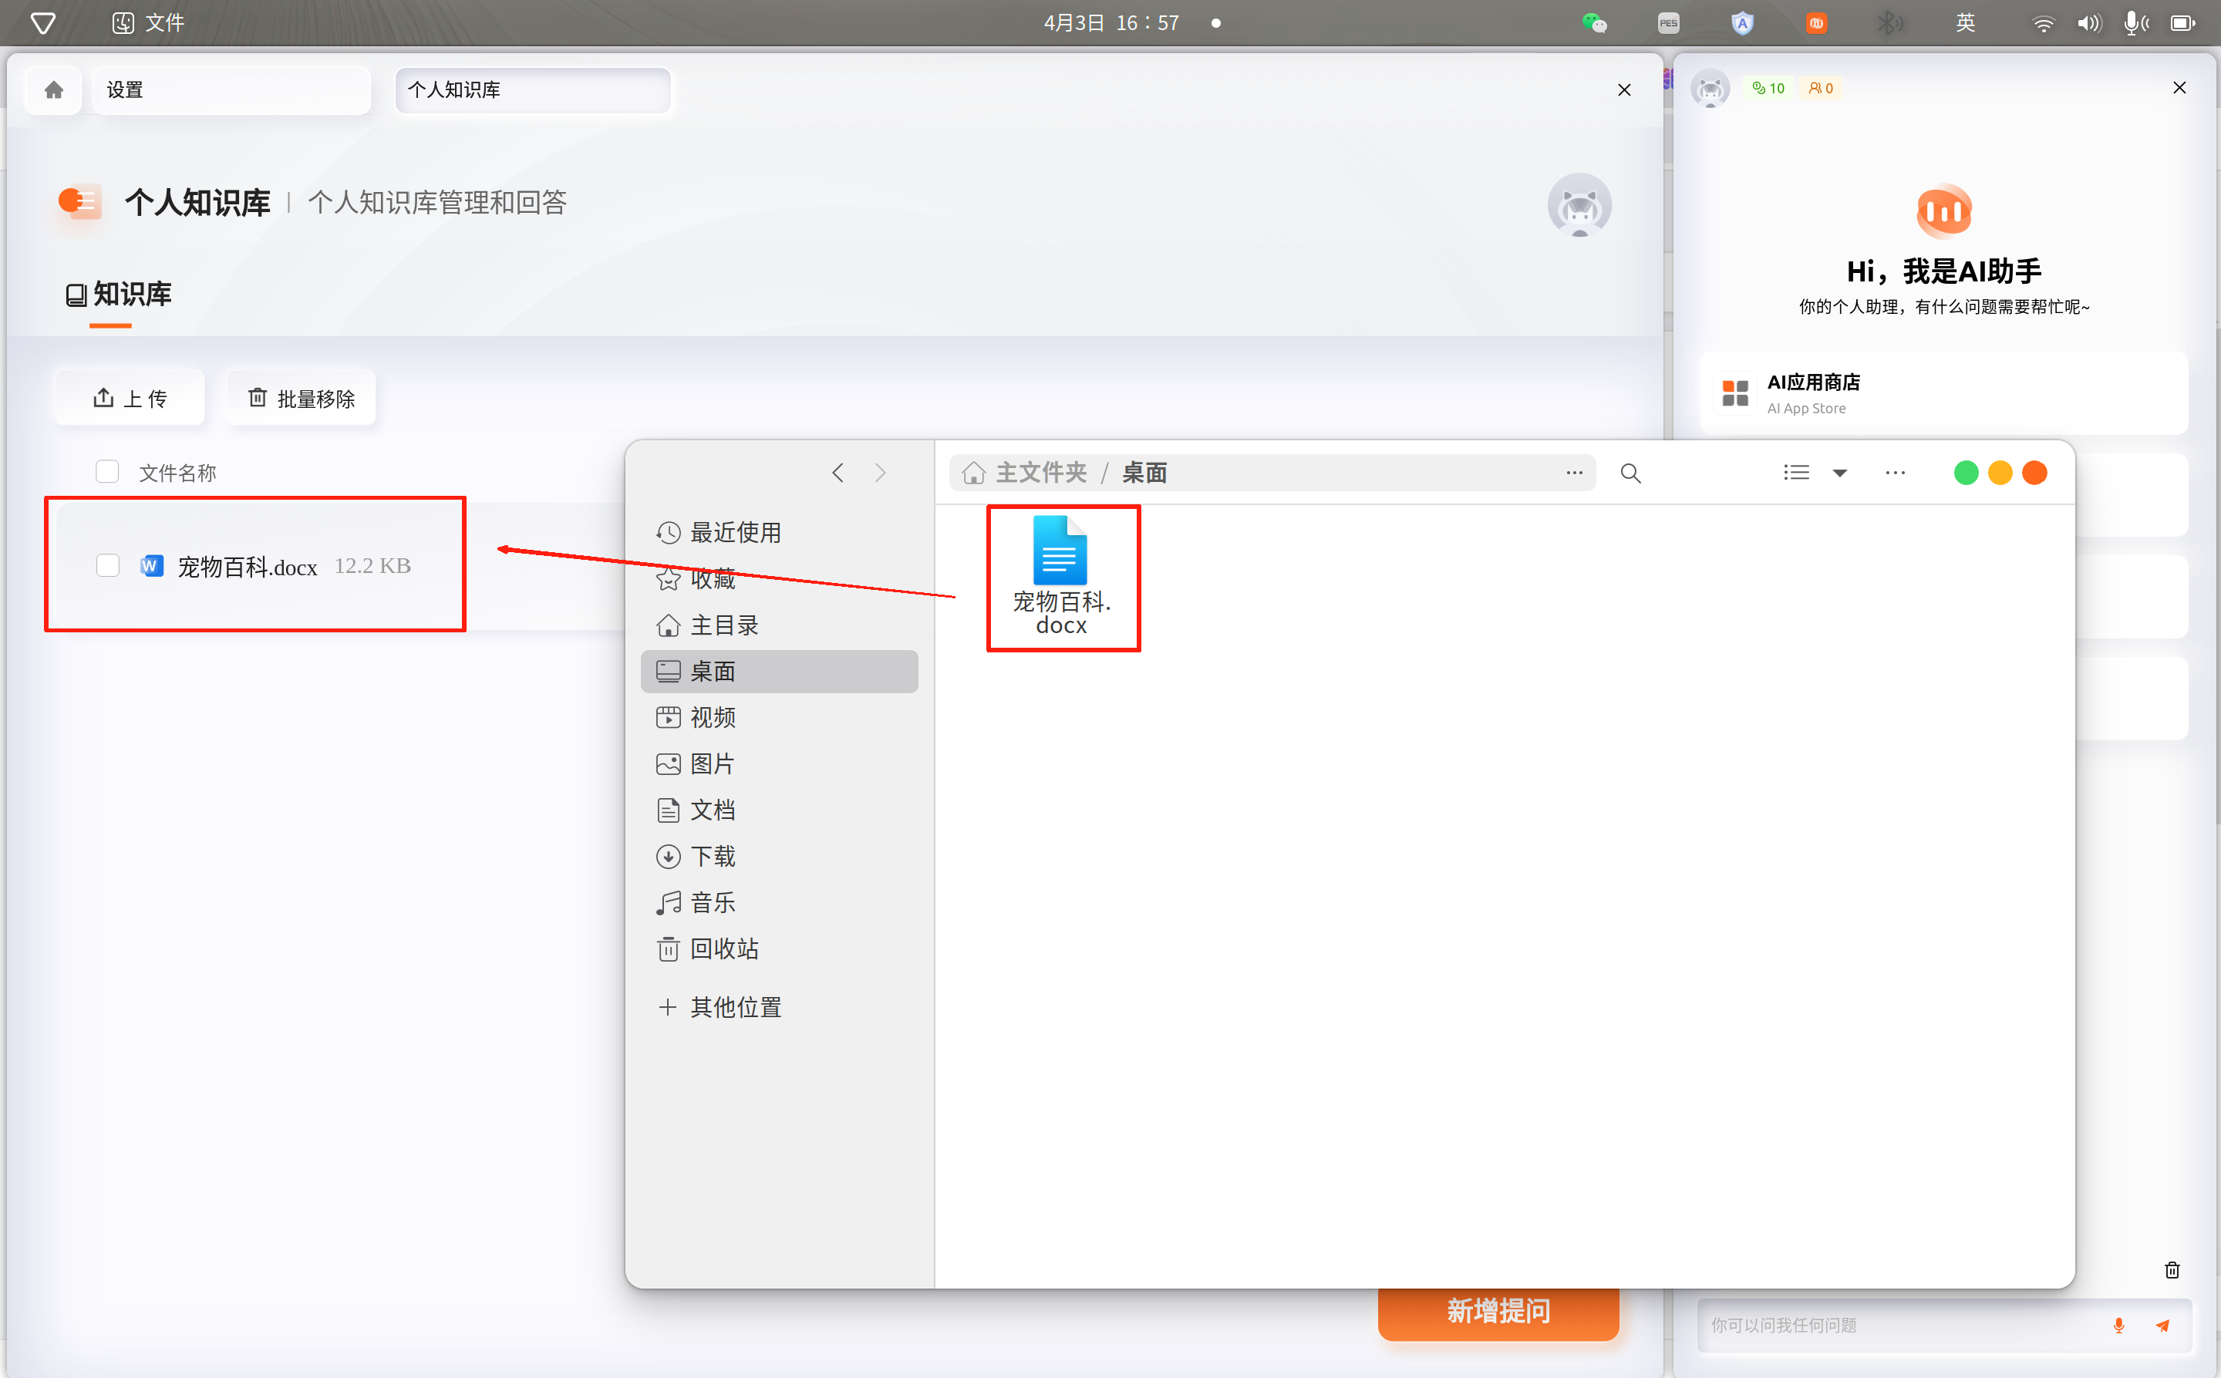Click the search icon in file manager
Image resolution: width=2221 pixels, height=1378 pixels.
[1630, 473]
